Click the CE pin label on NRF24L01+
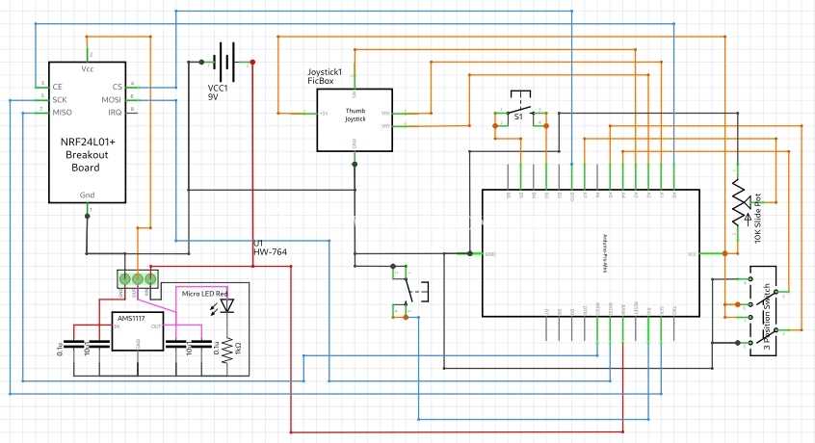Screen dimensions: 815x443 (x=57, y=87)
